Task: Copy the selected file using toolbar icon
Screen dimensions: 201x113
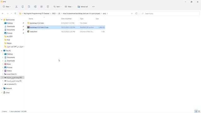Action: pos(23,7)
